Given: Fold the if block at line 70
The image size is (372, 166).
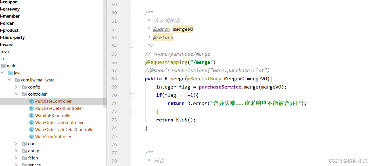Looking at the screenshot, I should (131, 95).
